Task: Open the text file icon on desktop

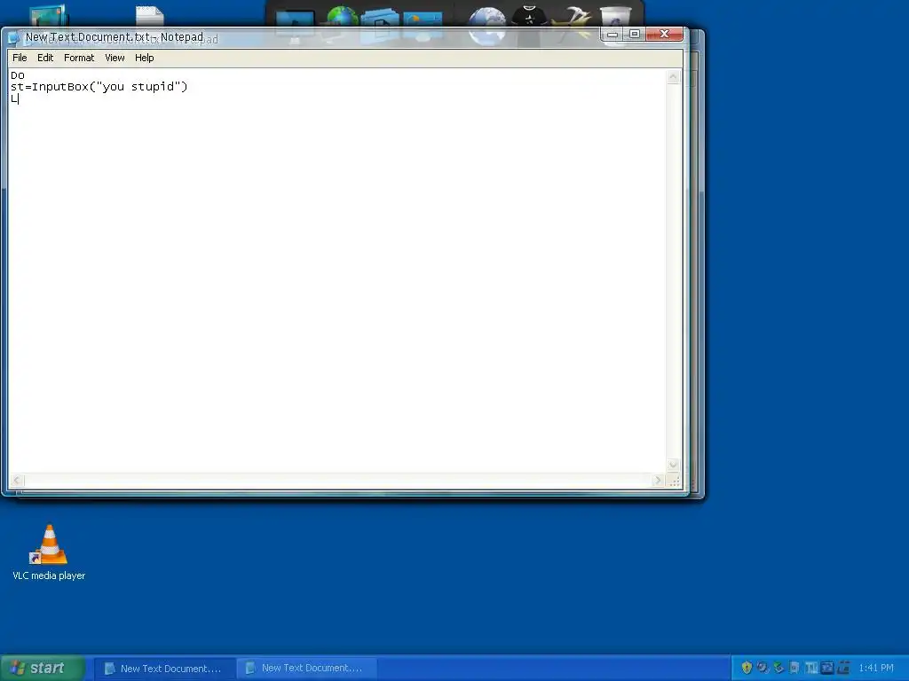Action: coord(149,16)
